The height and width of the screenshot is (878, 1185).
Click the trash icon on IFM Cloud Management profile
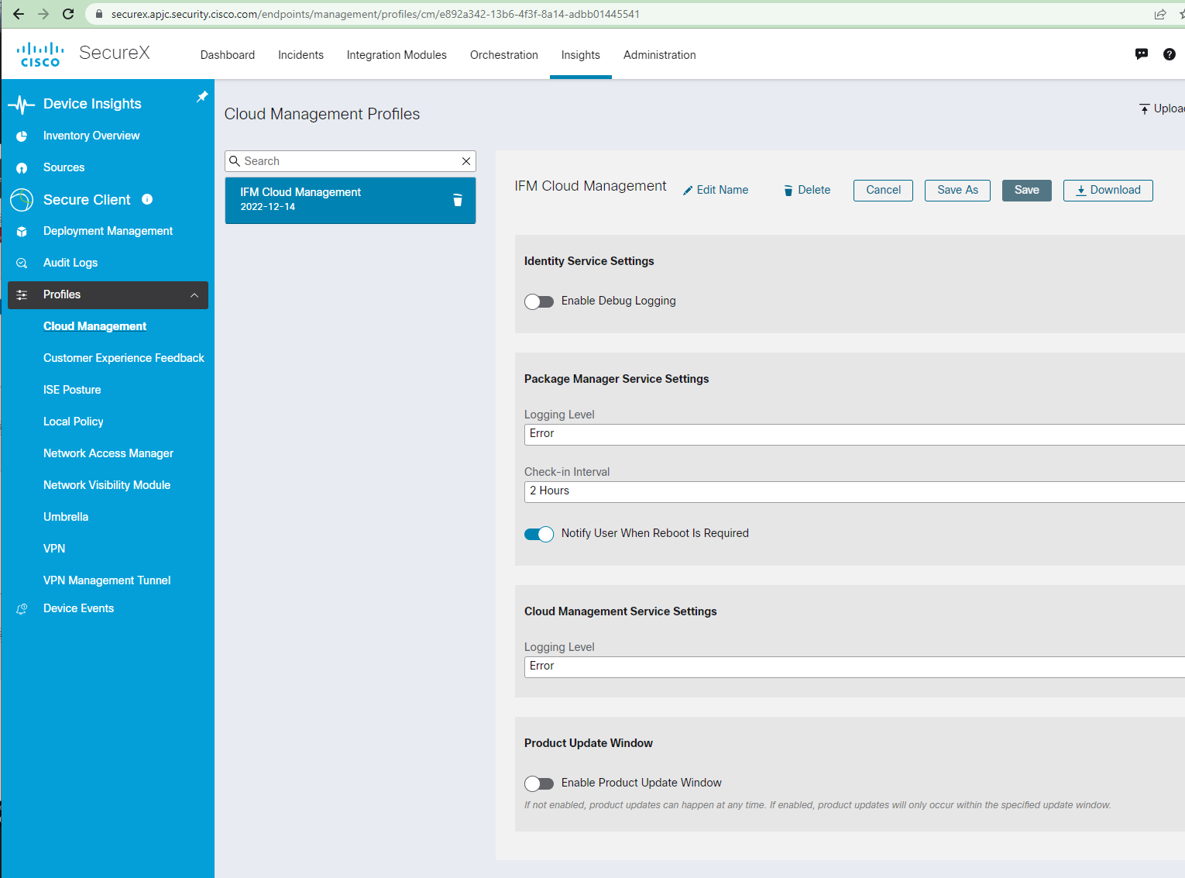[458, 200]
